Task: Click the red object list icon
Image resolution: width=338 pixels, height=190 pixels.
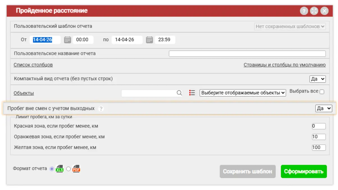Action: pos(192,93)
